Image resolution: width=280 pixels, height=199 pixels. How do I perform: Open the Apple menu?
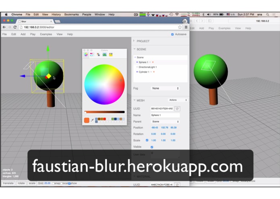click(x=6, y=15)
